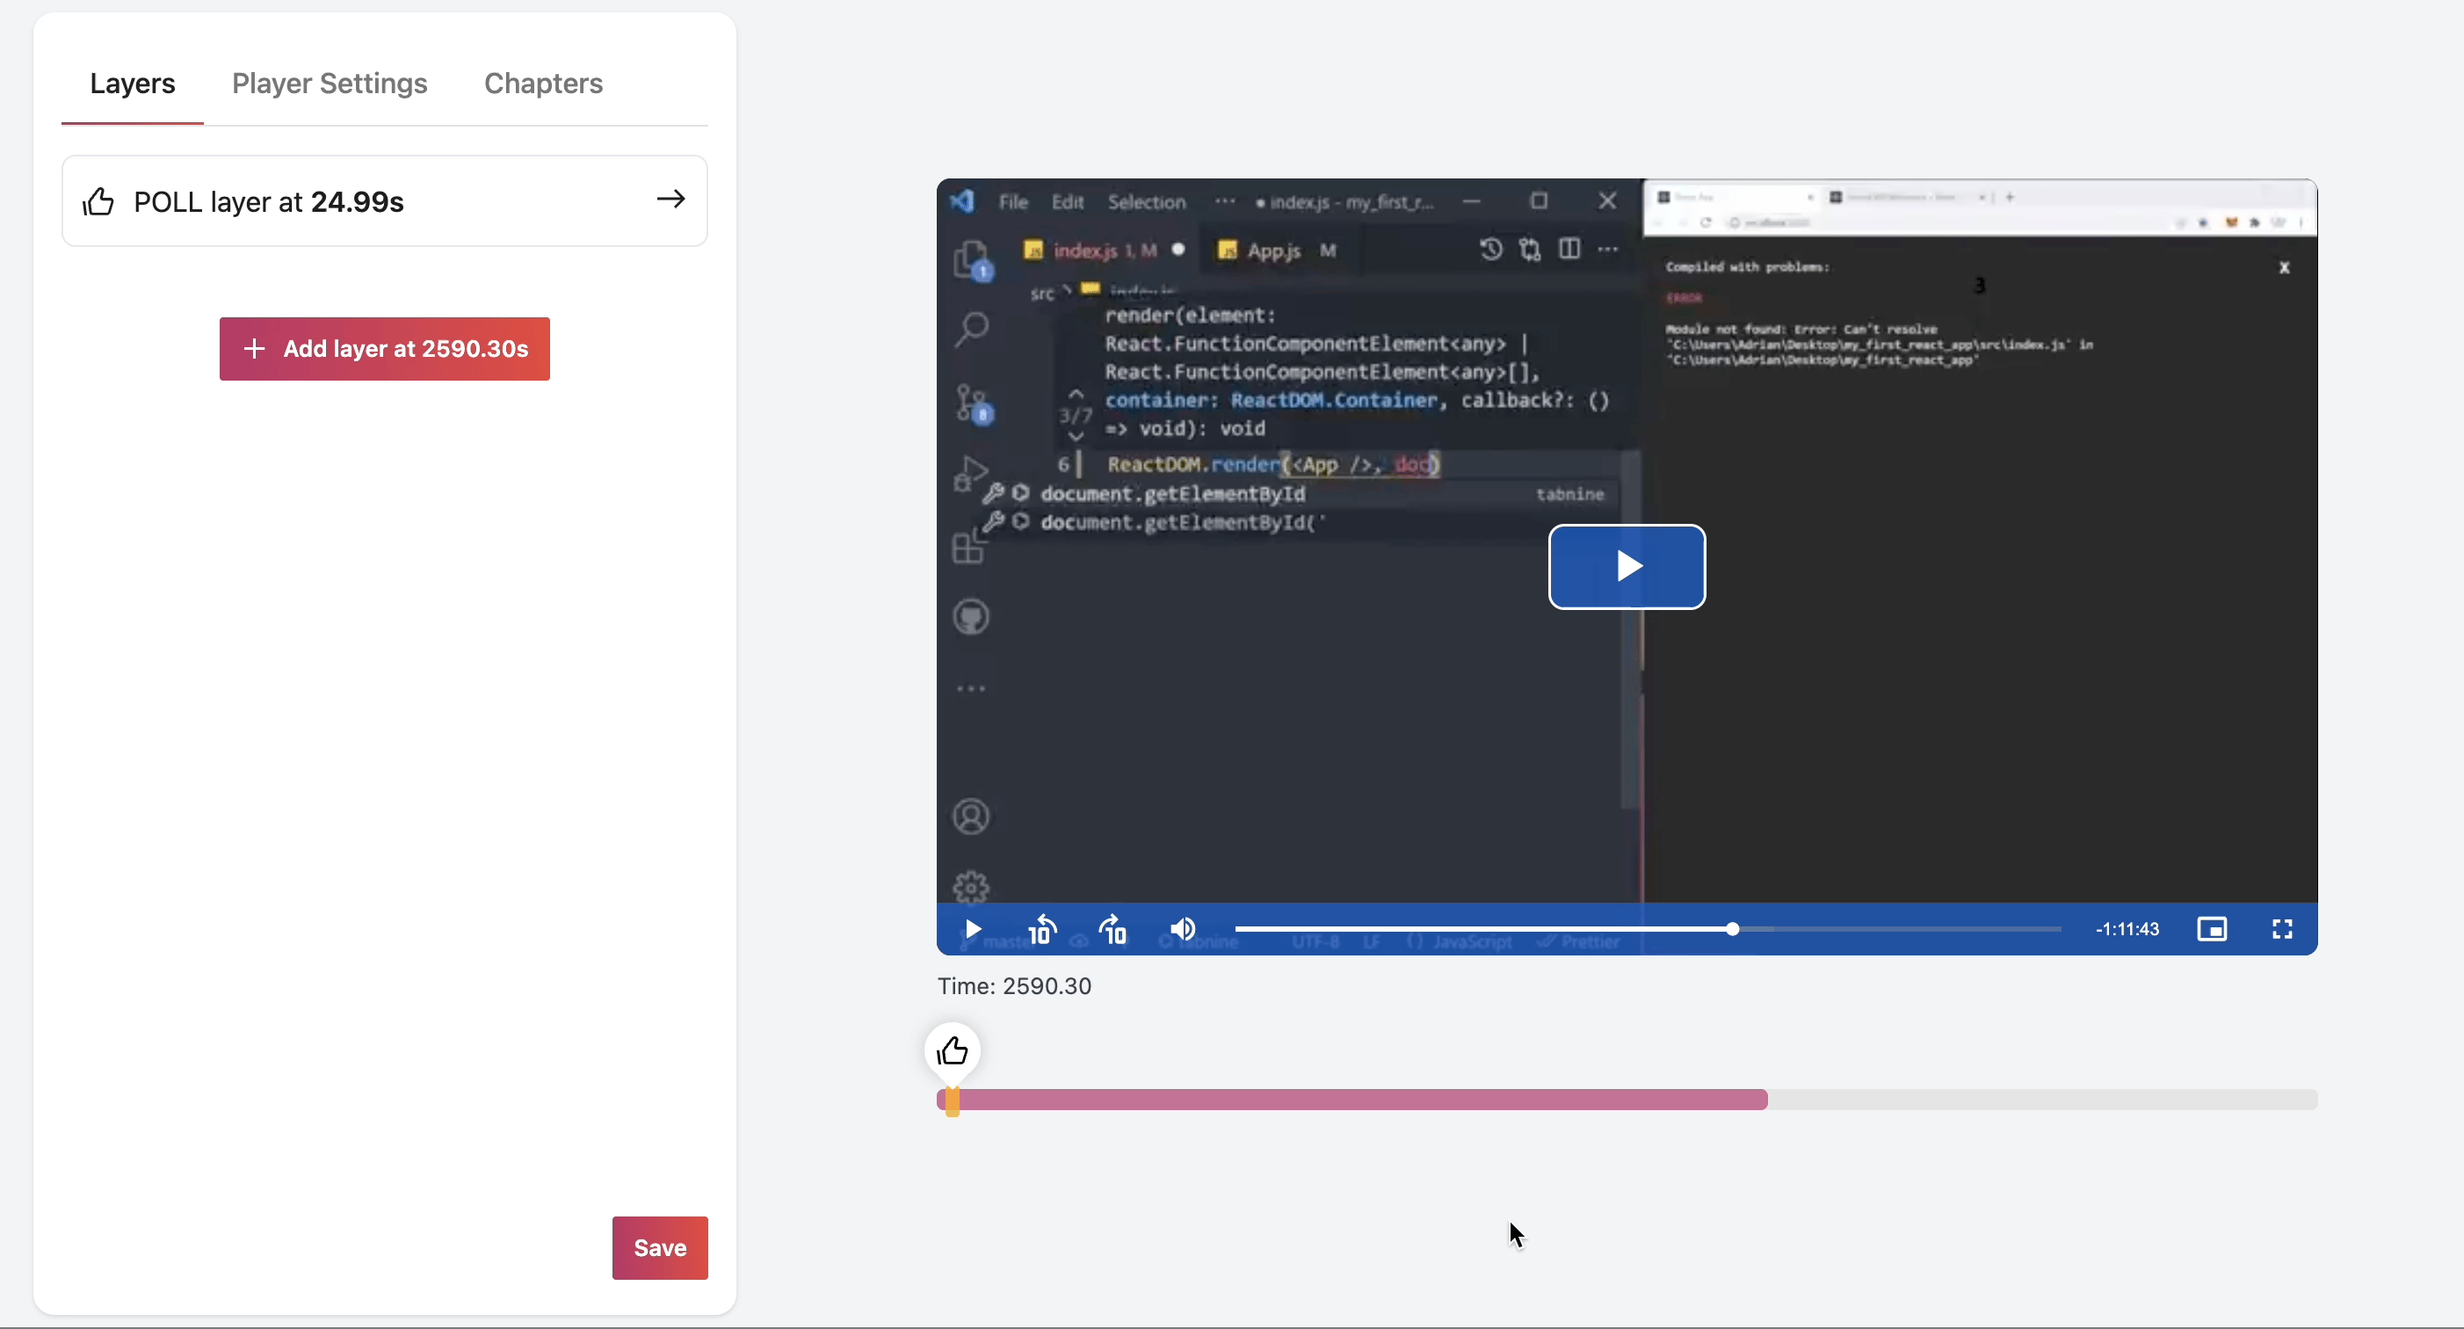This screenshot has height=1329, width=2464.
Task: Skip forward 10 seconds in the video
Action: click(x=1112, y=929)
